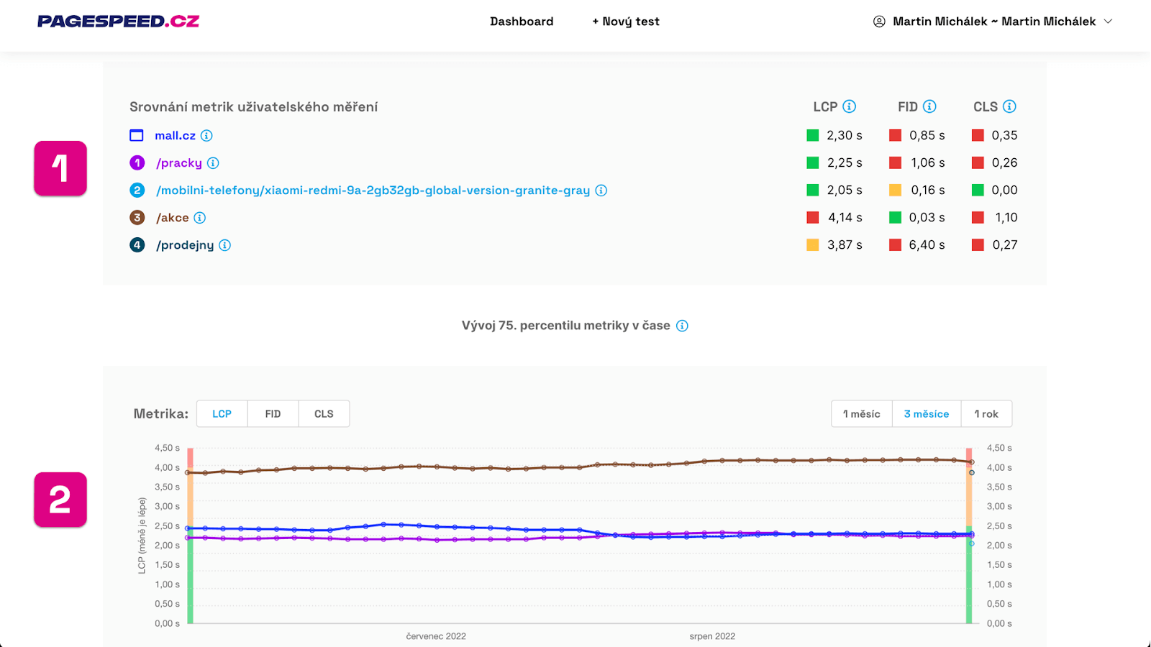The width and height of the screenshot is (1151, 647).
Task: Click the info icon next to /prodejny
Action: coord(225,245)
